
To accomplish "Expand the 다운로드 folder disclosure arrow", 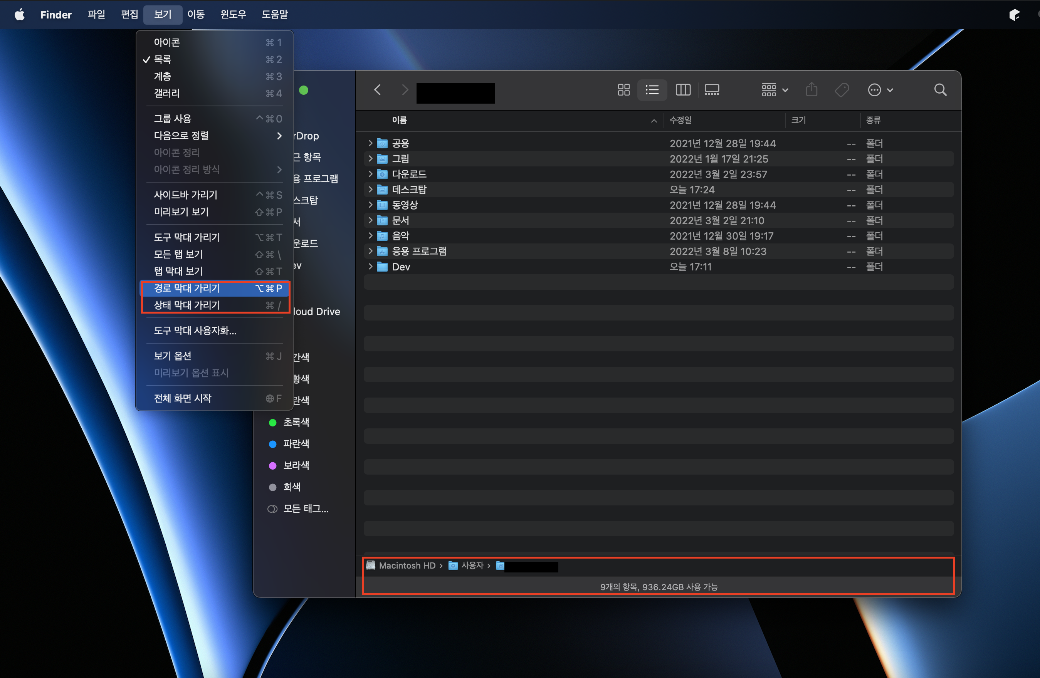I will (x=370, y=174).
